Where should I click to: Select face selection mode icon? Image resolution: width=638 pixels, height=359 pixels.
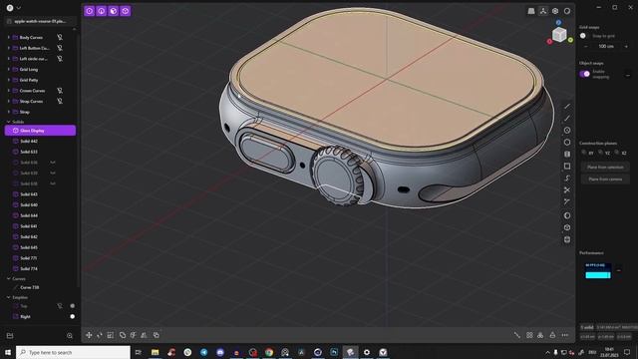click(113, 11)
